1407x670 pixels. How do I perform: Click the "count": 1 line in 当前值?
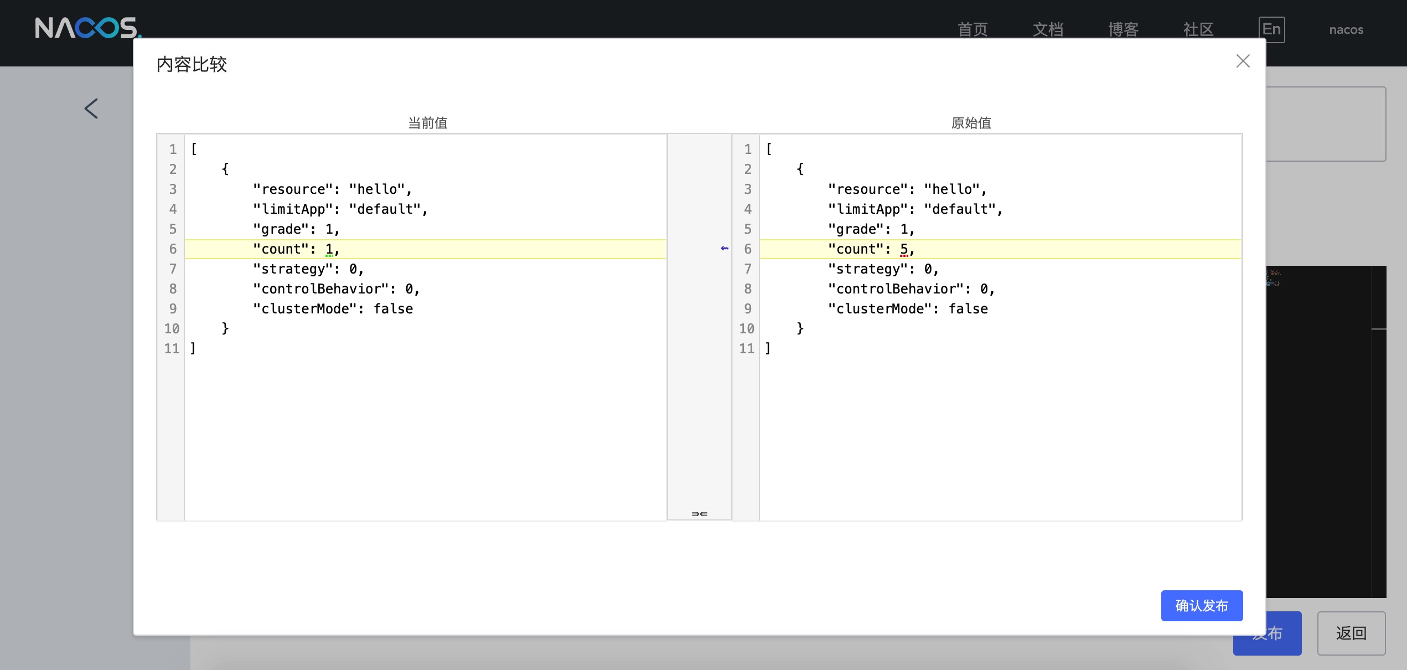coord(425,249)
